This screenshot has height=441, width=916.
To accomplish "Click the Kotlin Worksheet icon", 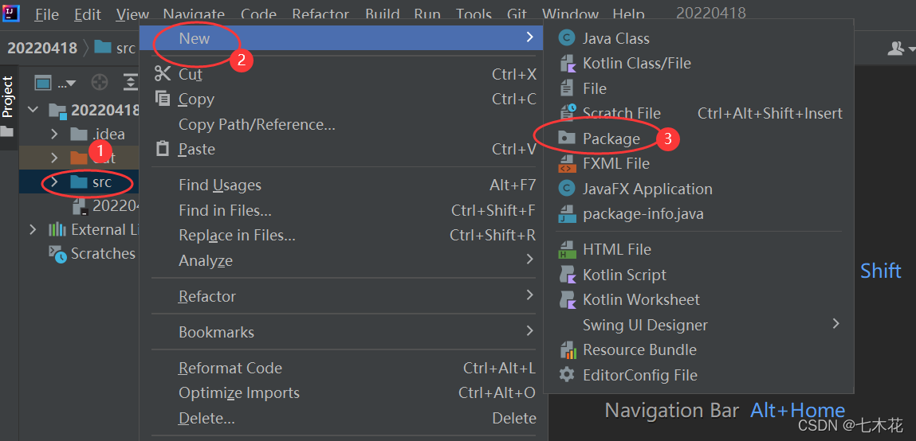I will [568, 299].
